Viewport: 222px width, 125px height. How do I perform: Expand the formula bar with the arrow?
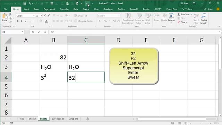(220, 32)
